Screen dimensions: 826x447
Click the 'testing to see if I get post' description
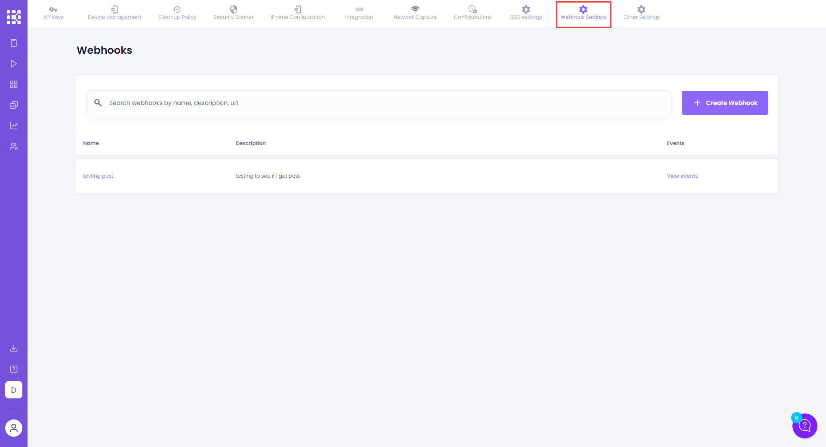(x=268, y=176)
